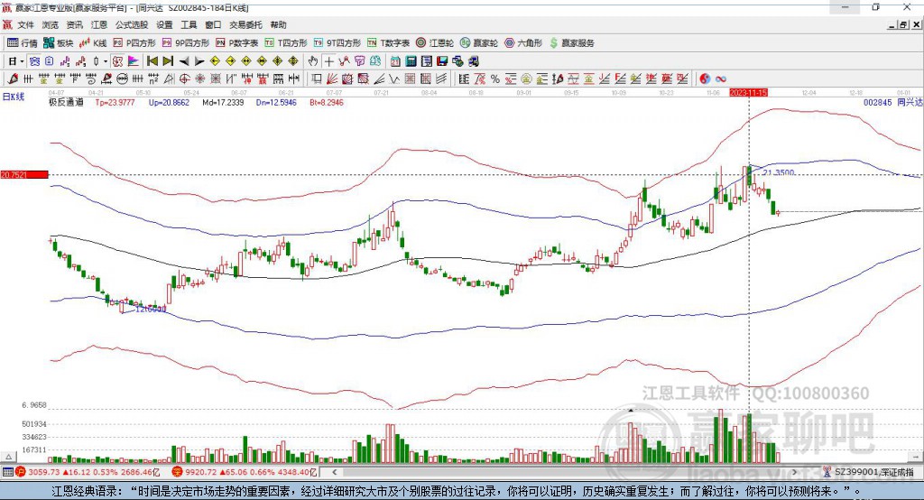Open the 设置 menu
Screen dimensions: 924x500
(164, 24)
